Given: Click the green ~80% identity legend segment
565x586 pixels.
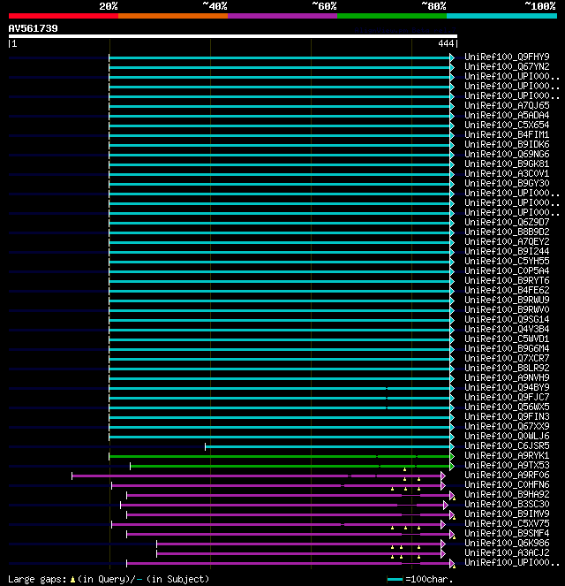Looking at the screenshot, I should point(392,16).
